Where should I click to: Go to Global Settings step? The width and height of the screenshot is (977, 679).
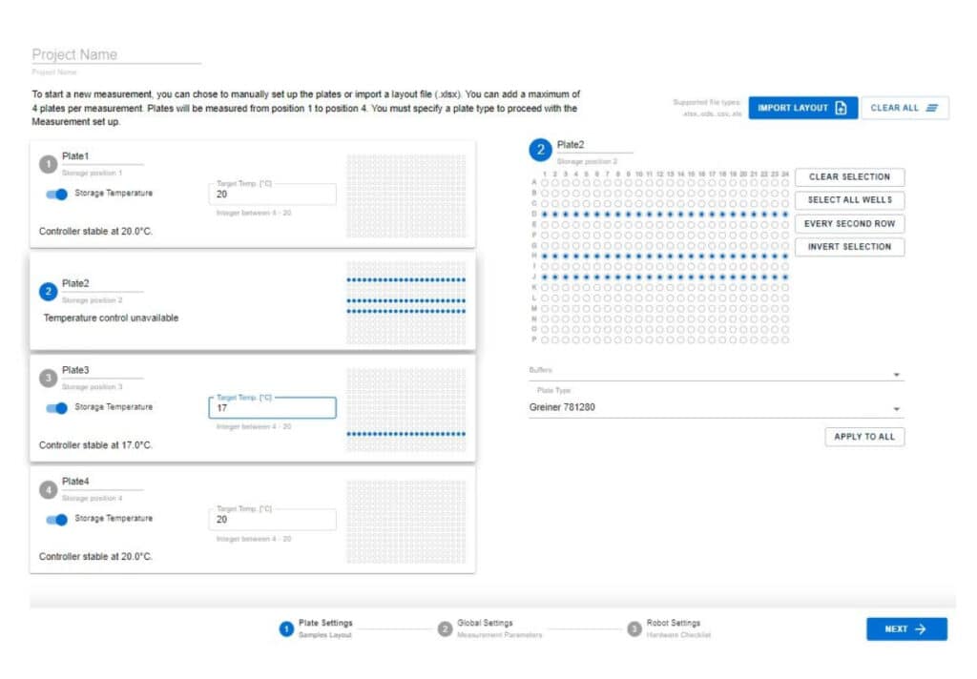(x=445, y=628)
